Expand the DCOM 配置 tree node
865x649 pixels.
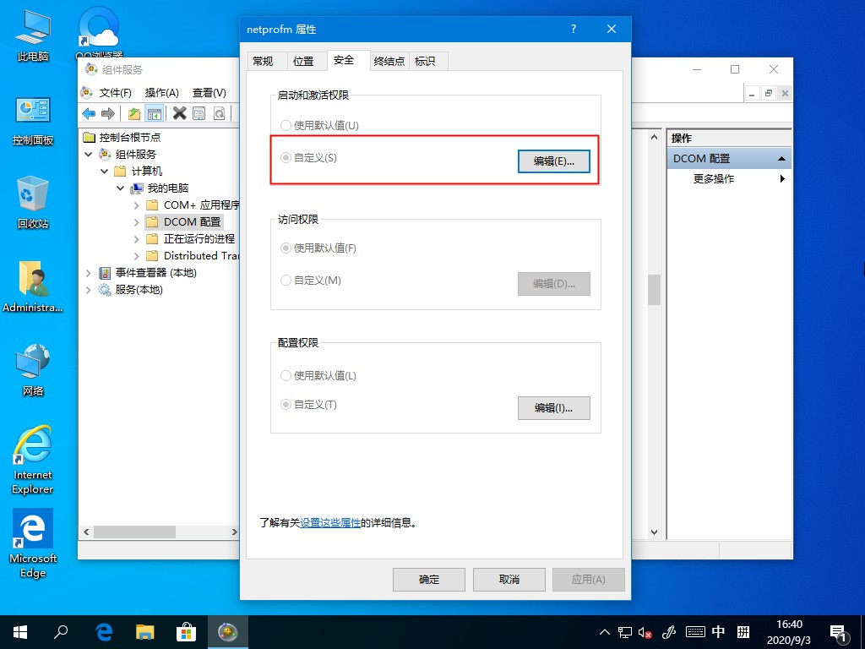135,221
